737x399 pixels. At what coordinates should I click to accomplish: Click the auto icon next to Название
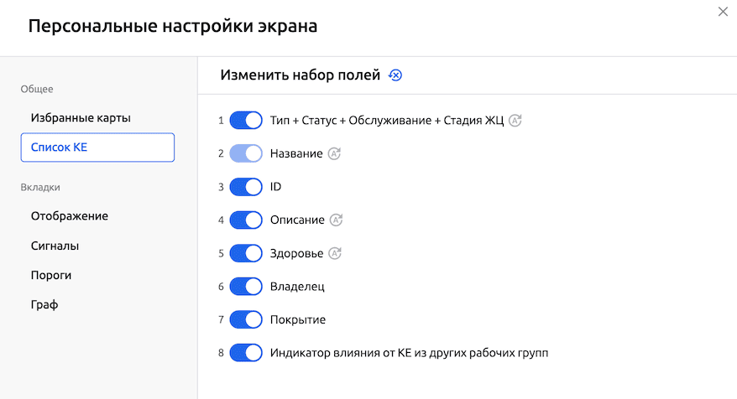[x=334, y=153]
